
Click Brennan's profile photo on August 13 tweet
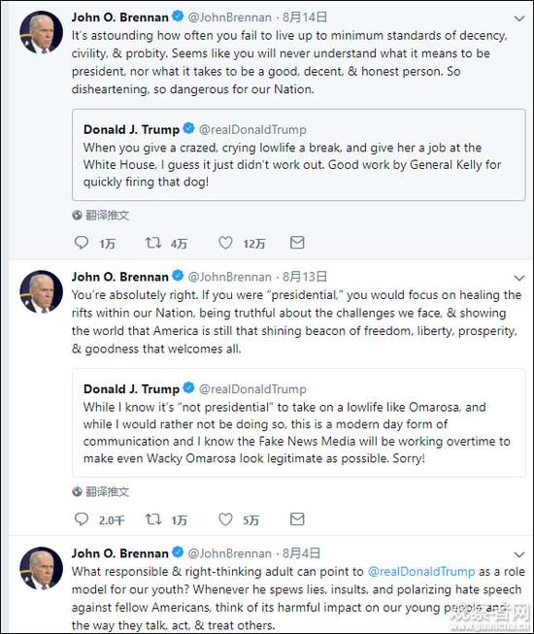[41, 292]
